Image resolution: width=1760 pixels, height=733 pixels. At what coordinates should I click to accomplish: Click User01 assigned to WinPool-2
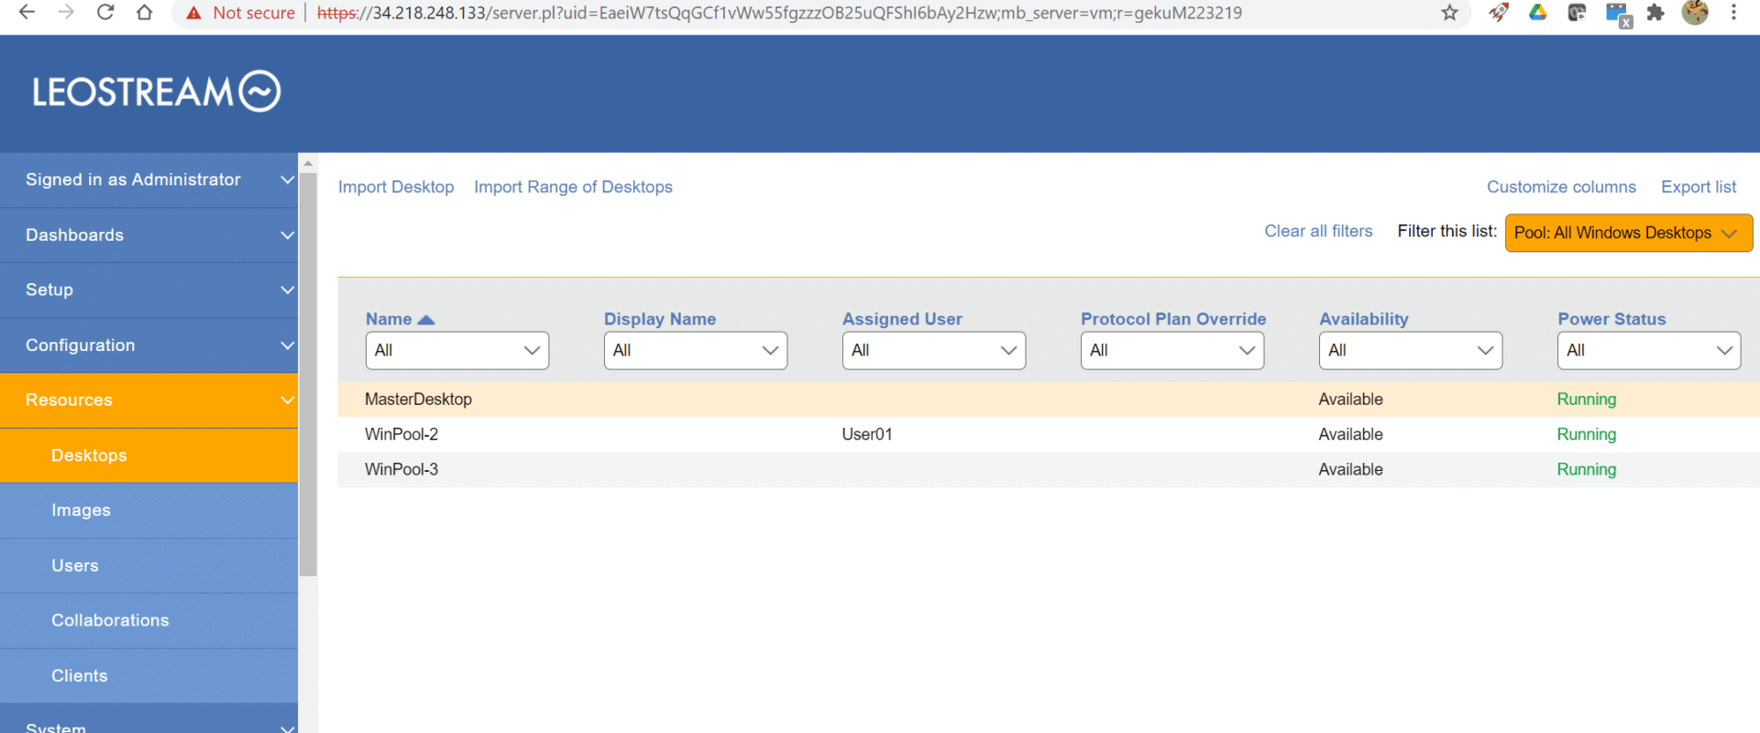[x=866, y=434]
